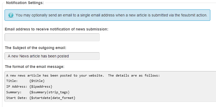216x107 pixels.
Task: Click the 'Summary:' text in the template
Action: [14, 92]
